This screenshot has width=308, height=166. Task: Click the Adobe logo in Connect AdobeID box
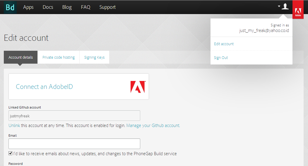pyautogui.click(x=138, y=87)
